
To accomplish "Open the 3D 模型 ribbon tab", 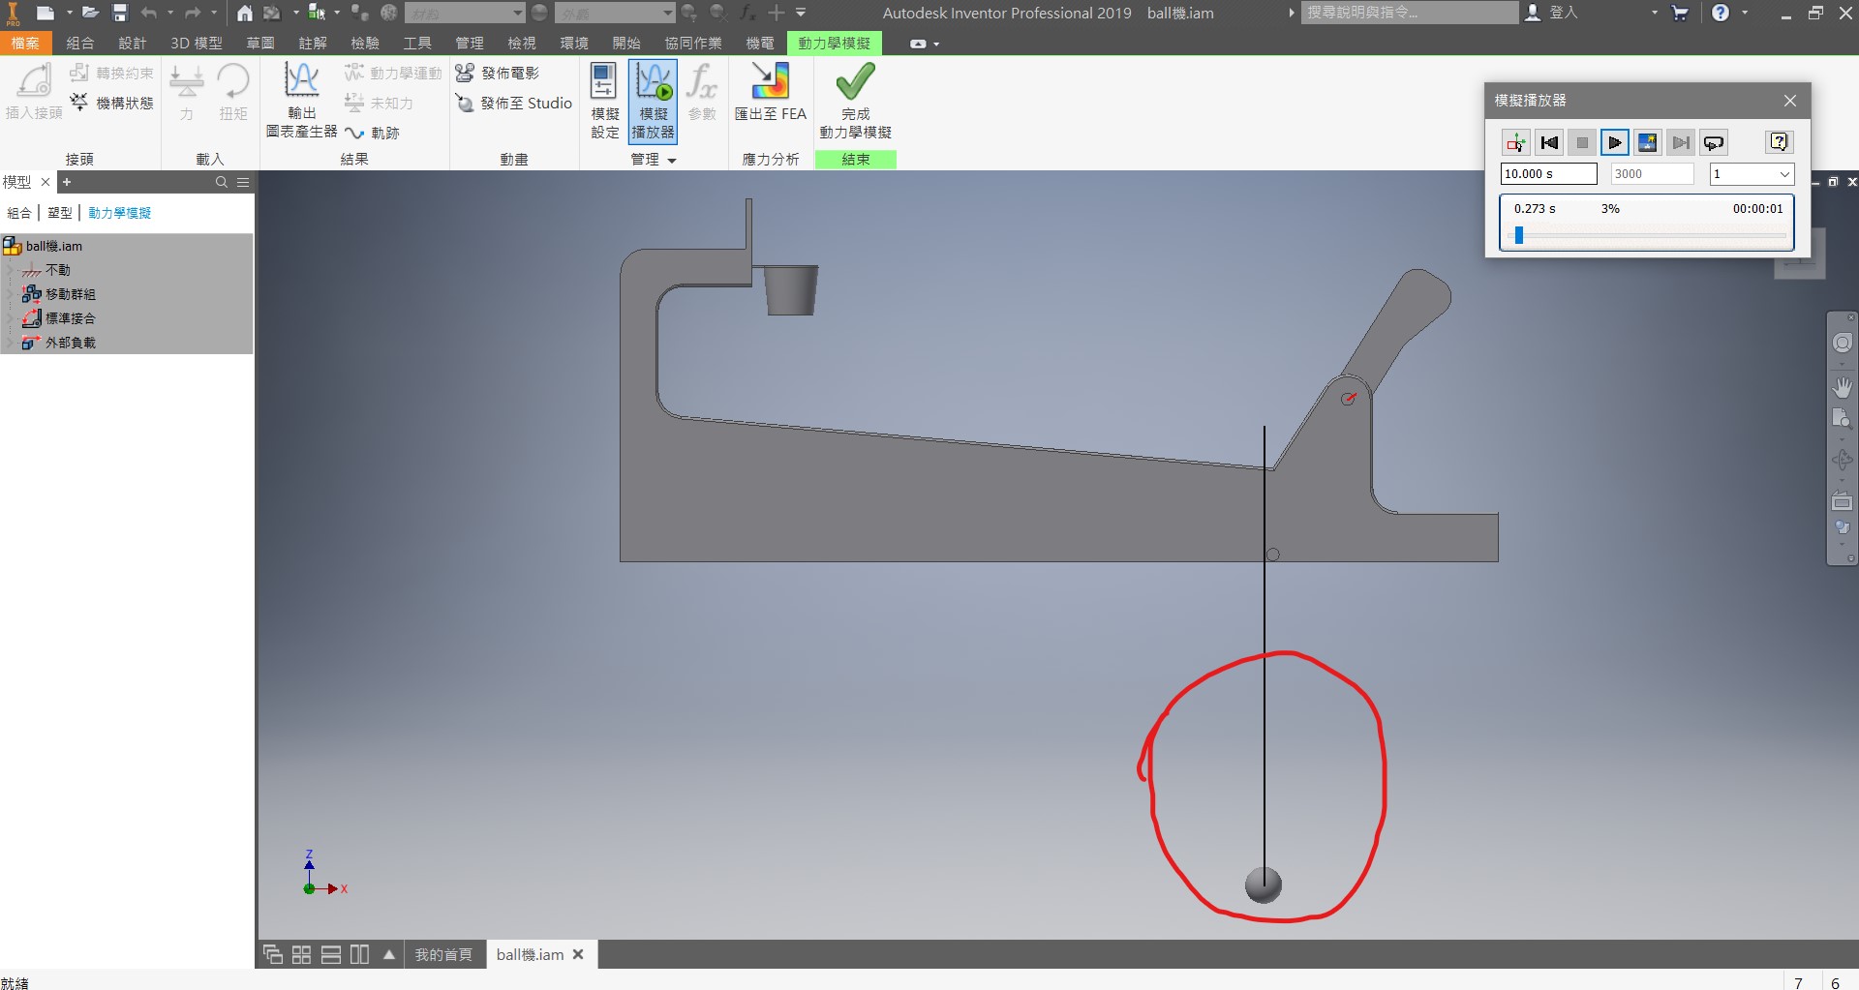I will (x=197, y=44).
